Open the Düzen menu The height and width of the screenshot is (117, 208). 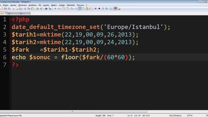click(6, 5)
